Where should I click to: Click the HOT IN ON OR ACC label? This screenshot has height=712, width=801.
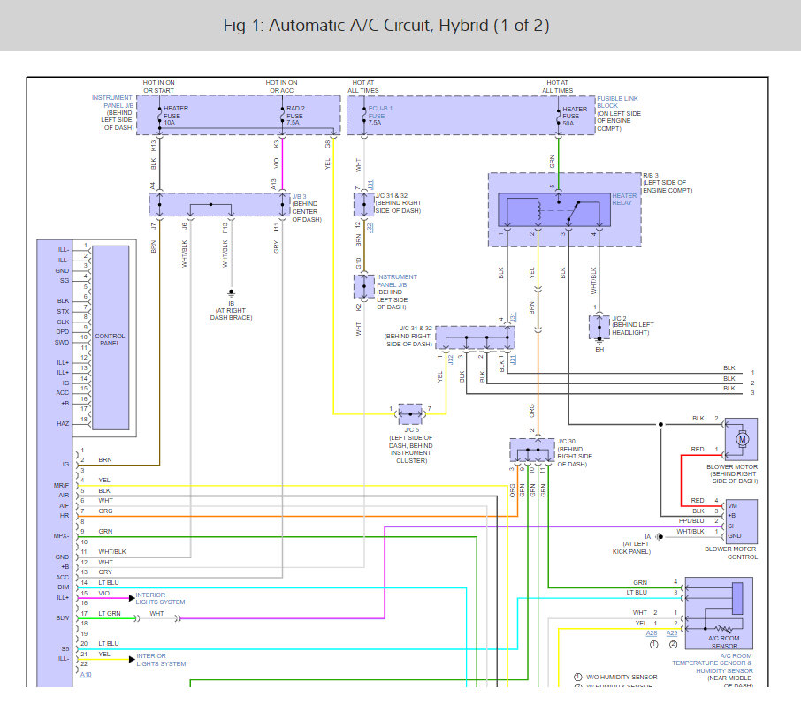(x=281, y=87)
